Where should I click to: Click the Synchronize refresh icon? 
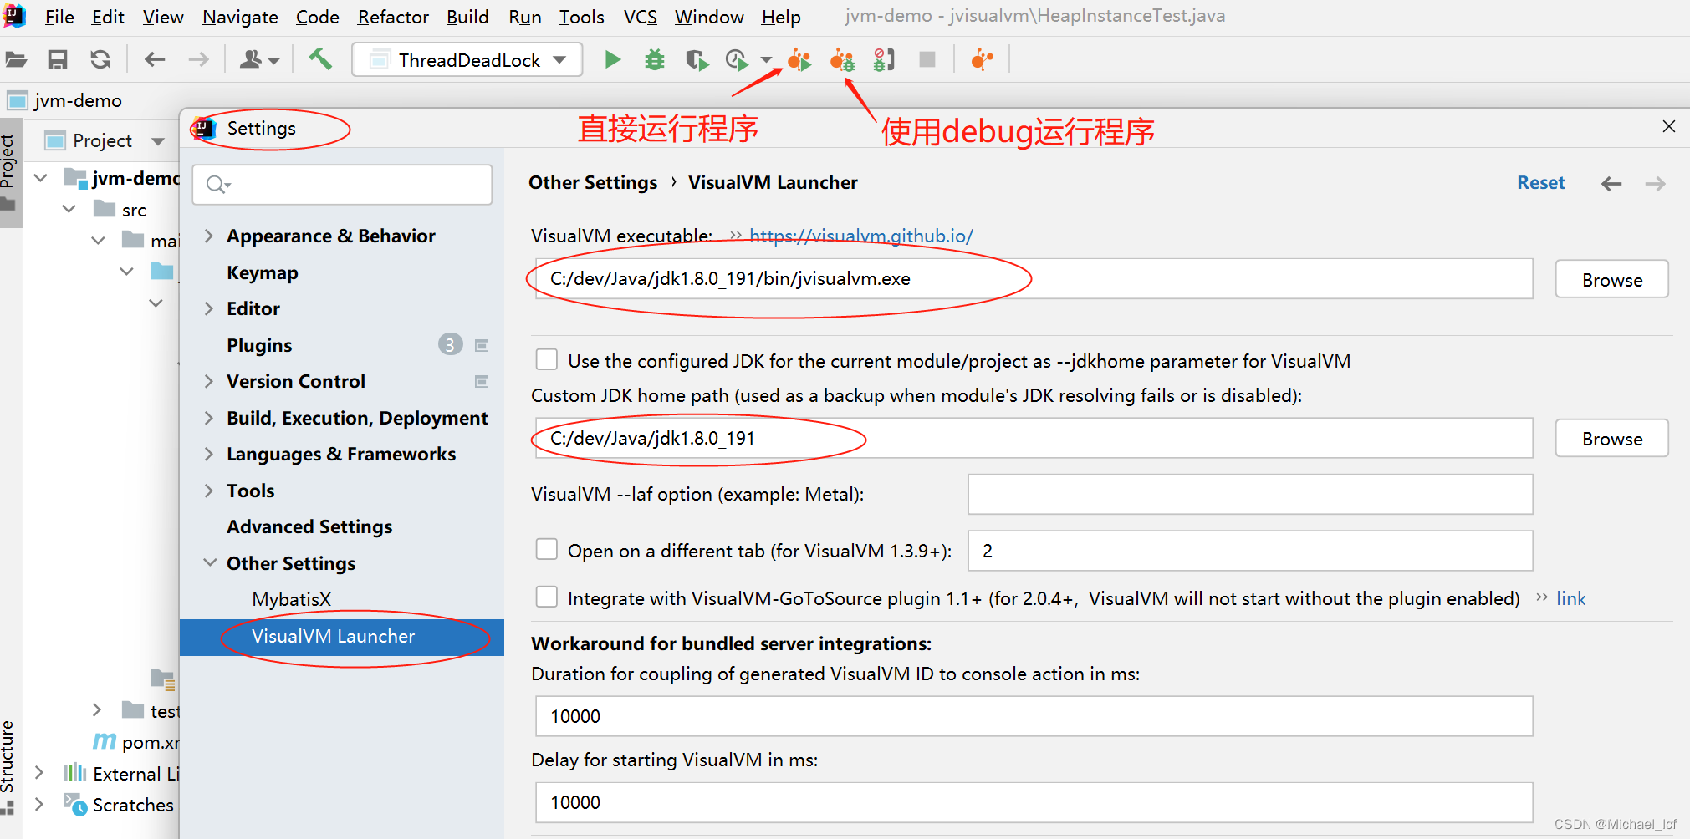[100, 59]
